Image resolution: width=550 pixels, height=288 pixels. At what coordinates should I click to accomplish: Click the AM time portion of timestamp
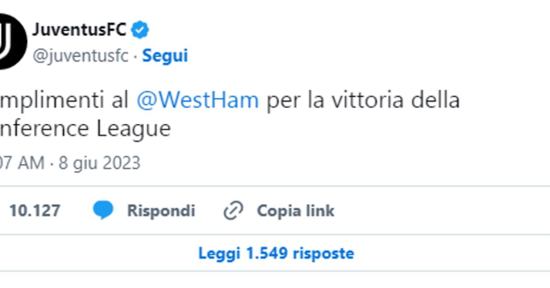pos(32,163)
